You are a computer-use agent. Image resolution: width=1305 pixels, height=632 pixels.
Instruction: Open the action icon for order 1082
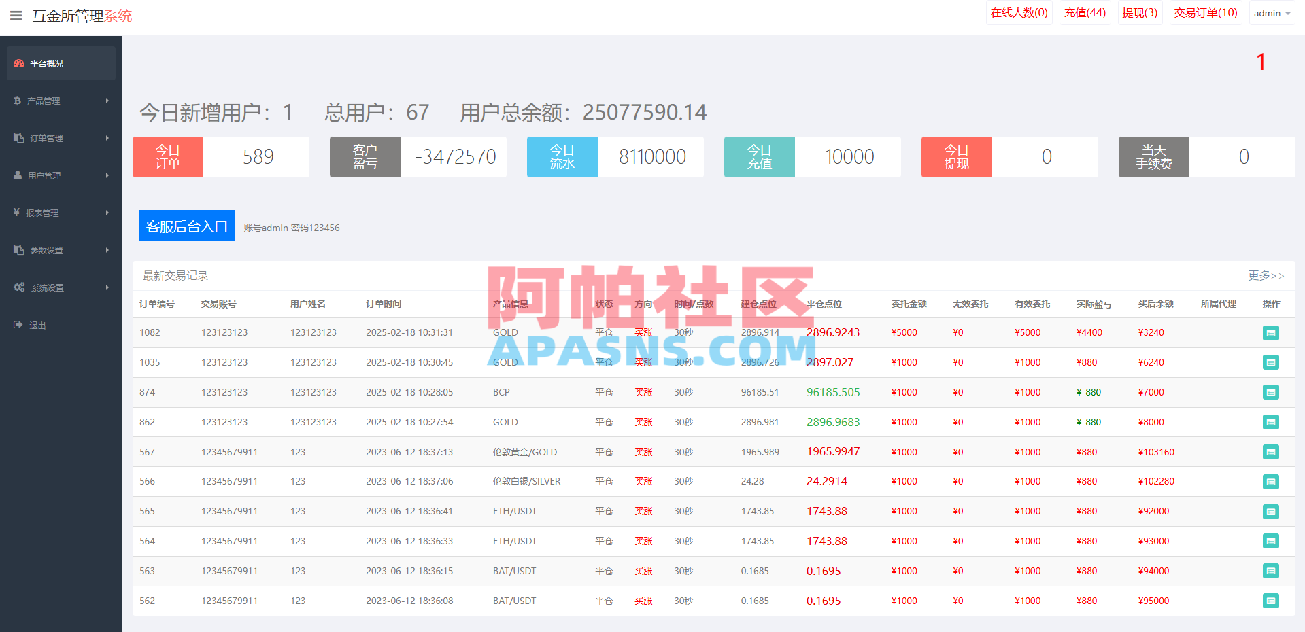click(x=1271, y=333)
